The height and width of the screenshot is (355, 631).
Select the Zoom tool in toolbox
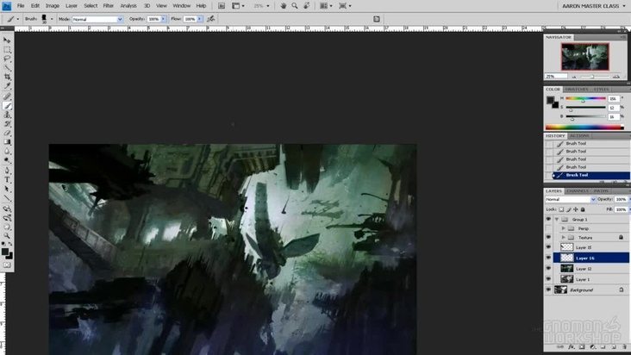point(7,236)
